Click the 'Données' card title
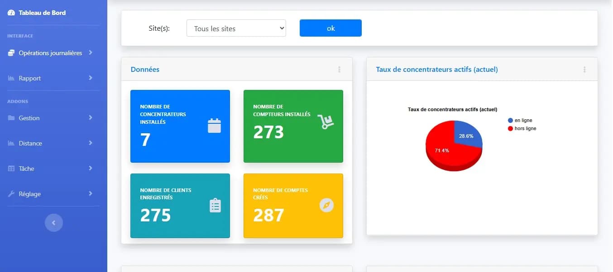 pyautogui.click(x=145, y=70)
